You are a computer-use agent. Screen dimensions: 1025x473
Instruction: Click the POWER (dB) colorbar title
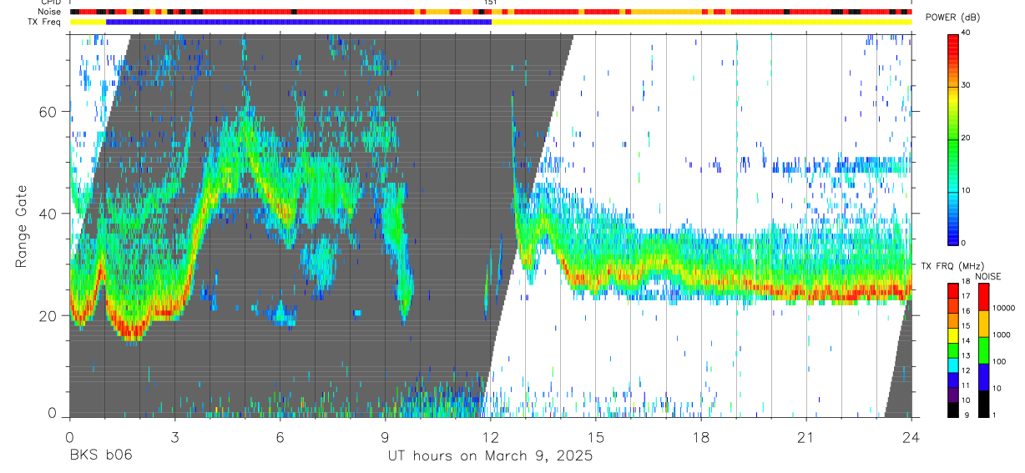coord(952,18)
